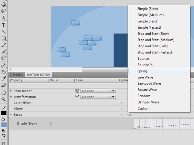
Task: Choose Spring from the ease list
Action: click(142, 71)
